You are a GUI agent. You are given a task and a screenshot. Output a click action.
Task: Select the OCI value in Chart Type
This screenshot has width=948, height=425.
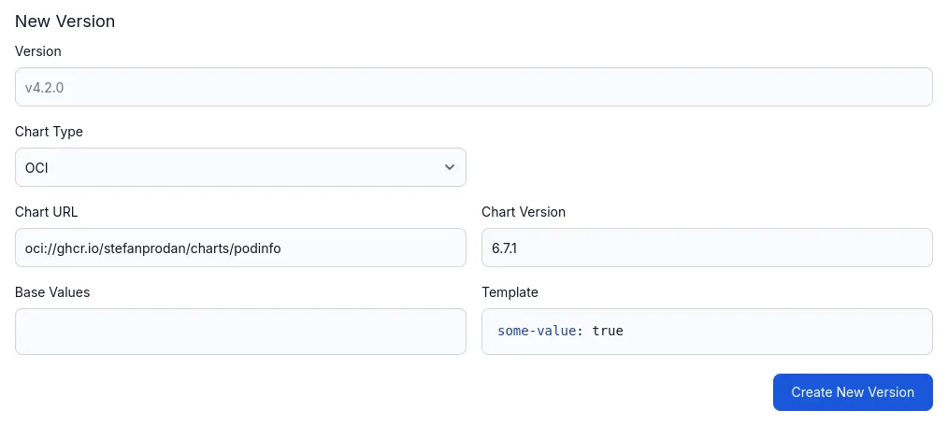[36, 168]
